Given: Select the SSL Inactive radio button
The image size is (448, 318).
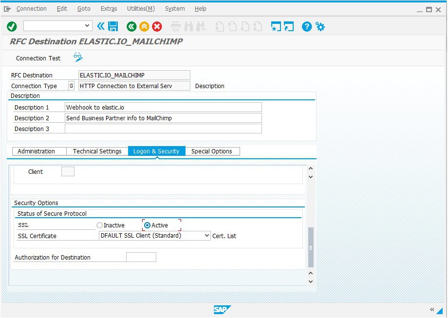Looking at the screenshot, I should 99,225.
